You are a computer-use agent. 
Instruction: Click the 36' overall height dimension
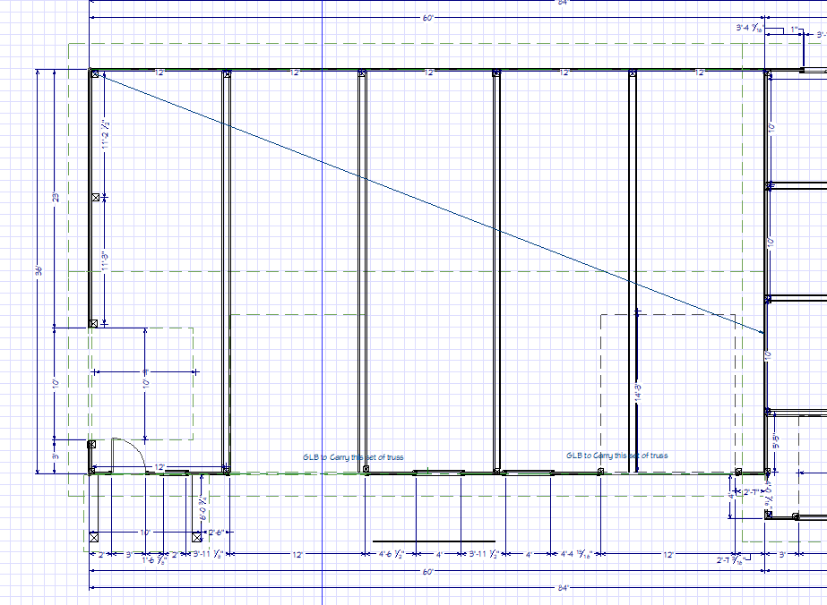click(x=38, y=271)
